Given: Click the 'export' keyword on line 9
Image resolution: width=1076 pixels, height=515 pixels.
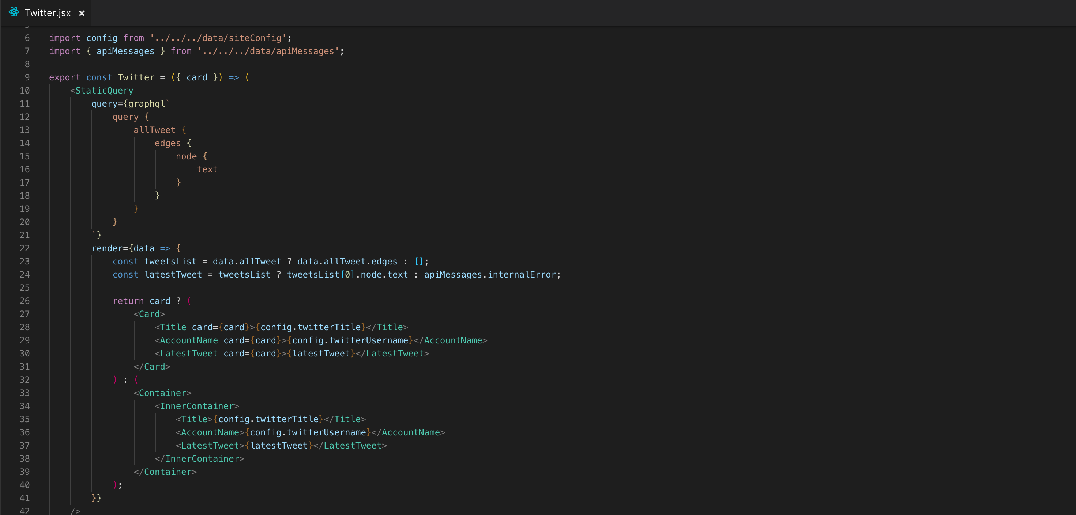Looking at the screenshot, I should pos(65,77).
